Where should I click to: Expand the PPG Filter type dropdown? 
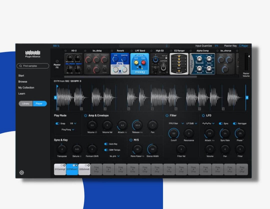click(176, 123)
